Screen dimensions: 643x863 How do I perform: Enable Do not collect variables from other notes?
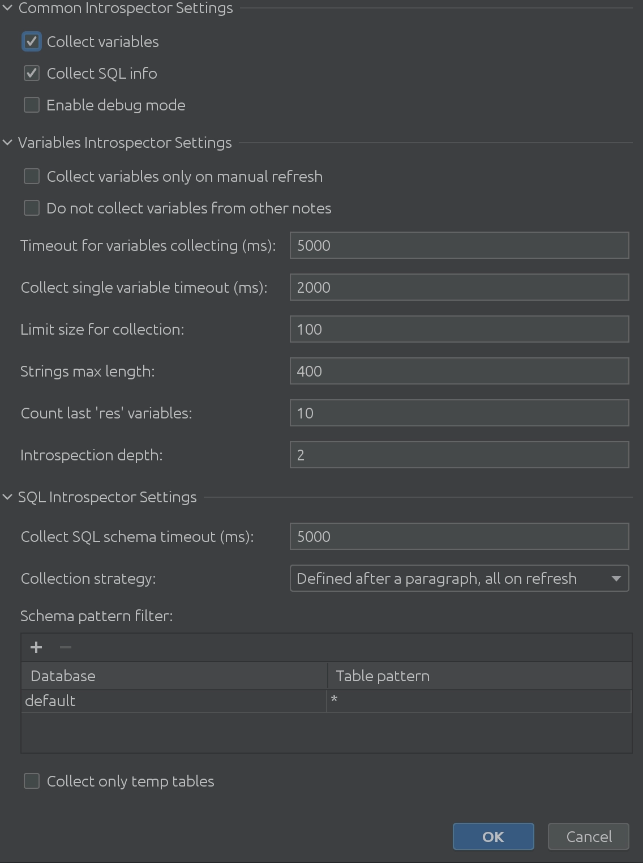pos(32,208)
